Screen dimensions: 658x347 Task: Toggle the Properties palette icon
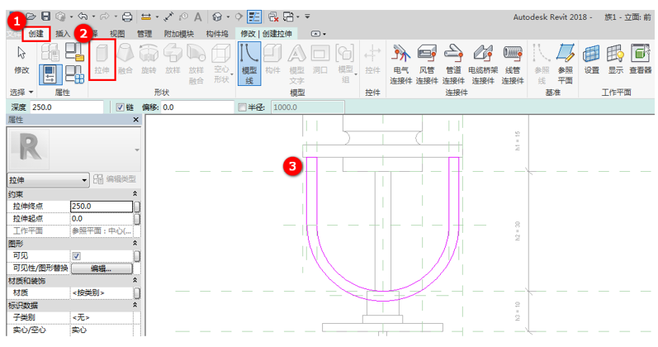pyautogui.click(x=50, y=74)
